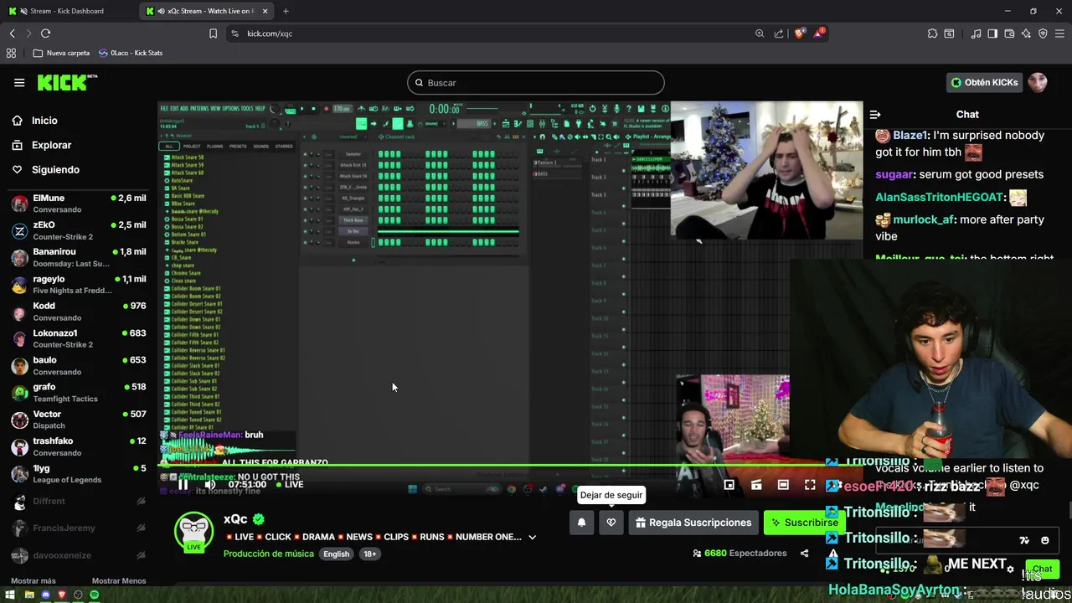
Task: Open the Kick hamburger menu
Action: pyautogui.click(x=19, y=82)
